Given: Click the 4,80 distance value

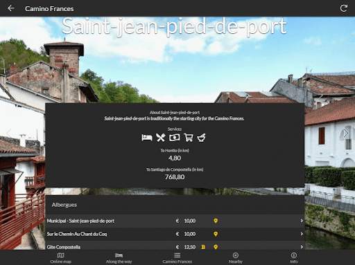Looking at the screenshot, I should pos(175,158).
